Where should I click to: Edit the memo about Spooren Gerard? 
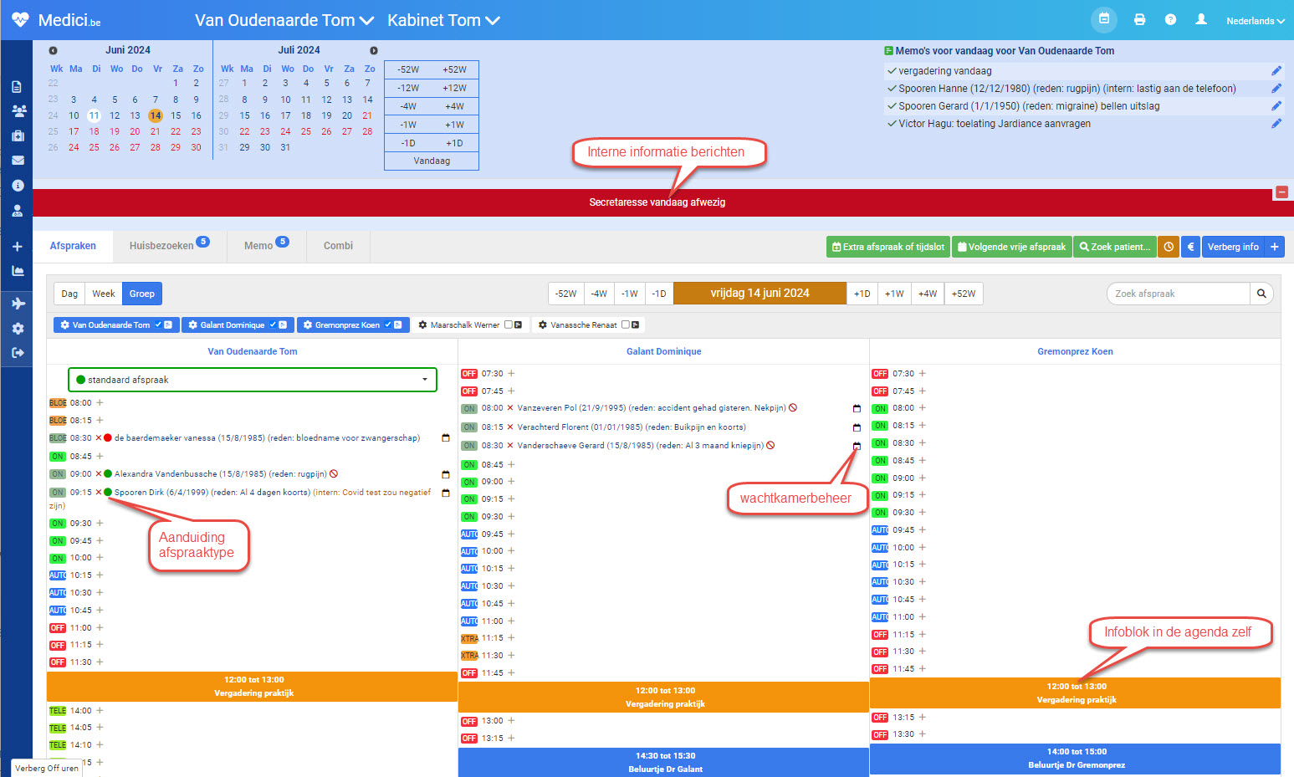(1277, 105)
